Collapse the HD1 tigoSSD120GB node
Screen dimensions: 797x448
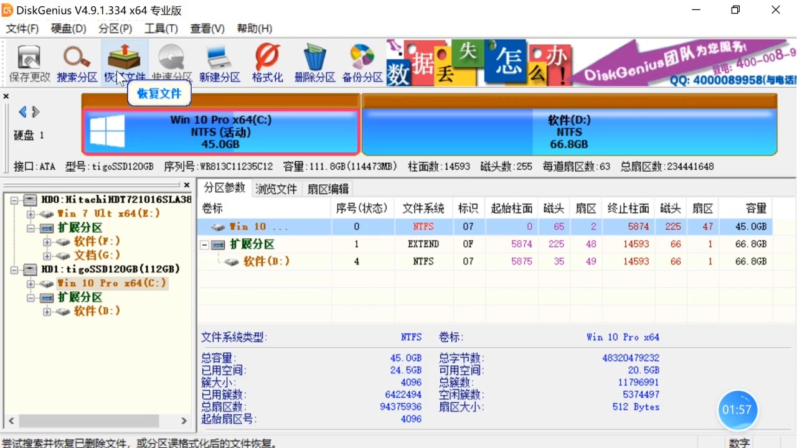coord(14,269)
